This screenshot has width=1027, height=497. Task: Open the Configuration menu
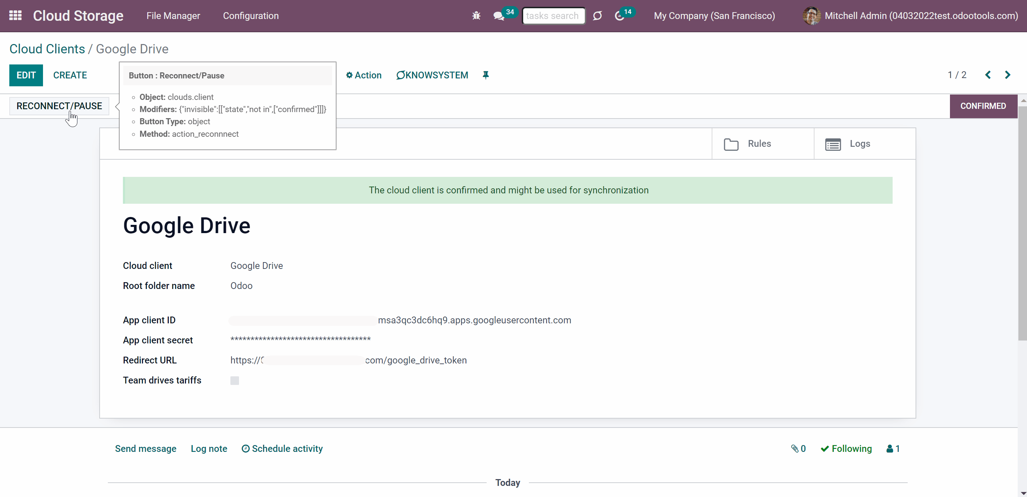tap(251, 15)
